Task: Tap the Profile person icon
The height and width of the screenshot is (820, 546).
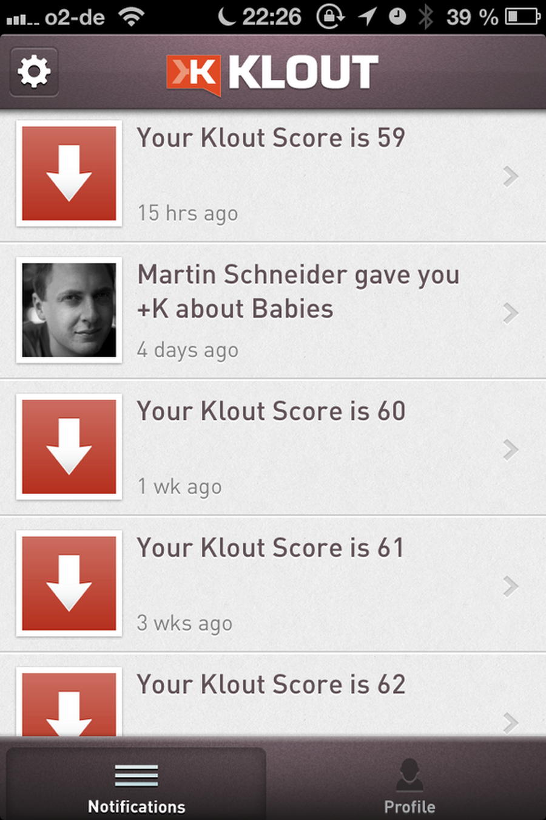Action: tap(409, 775)
